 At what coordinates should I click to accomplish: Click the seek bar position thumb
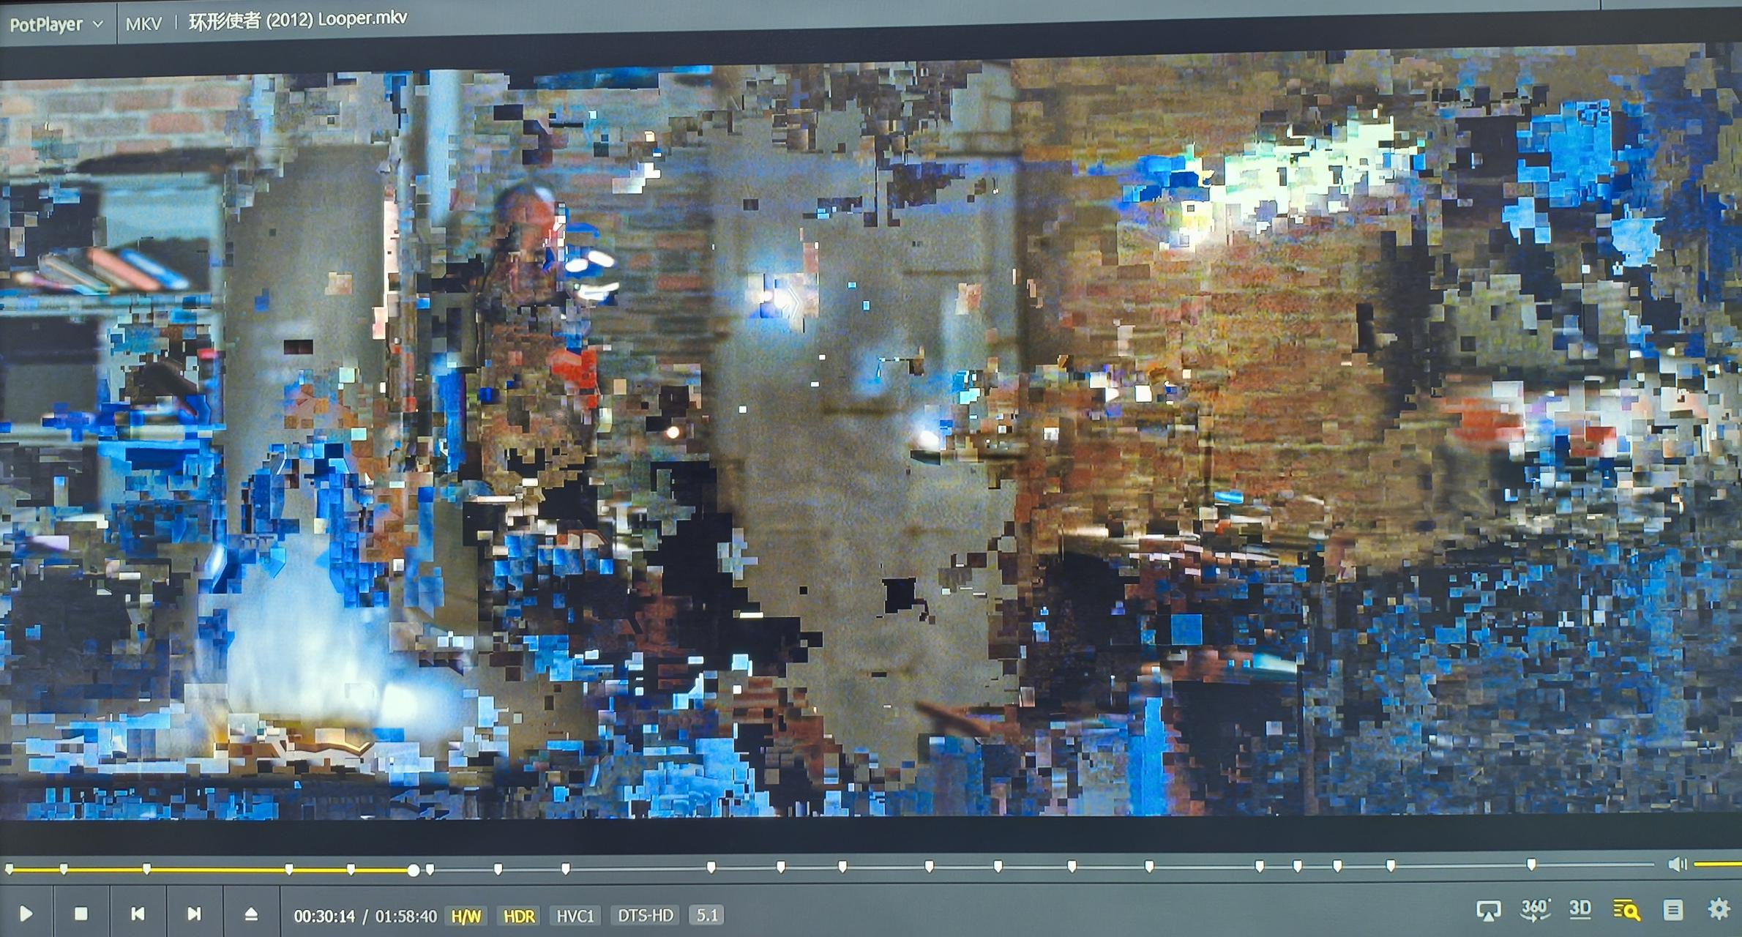(x=414, y=870)
